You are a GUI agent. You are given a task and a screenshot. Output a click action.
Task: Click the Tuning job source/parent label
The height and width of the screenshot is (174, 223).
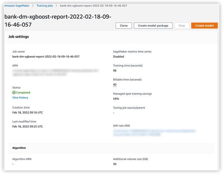coord(129,108)
